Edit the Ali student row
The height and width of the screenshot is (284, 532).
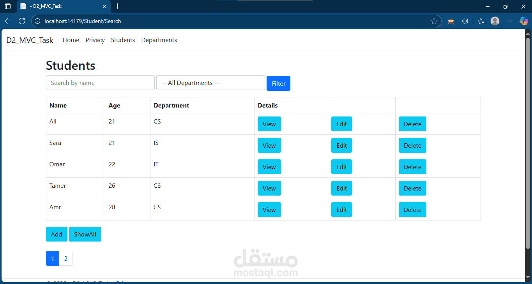point(341,124)
